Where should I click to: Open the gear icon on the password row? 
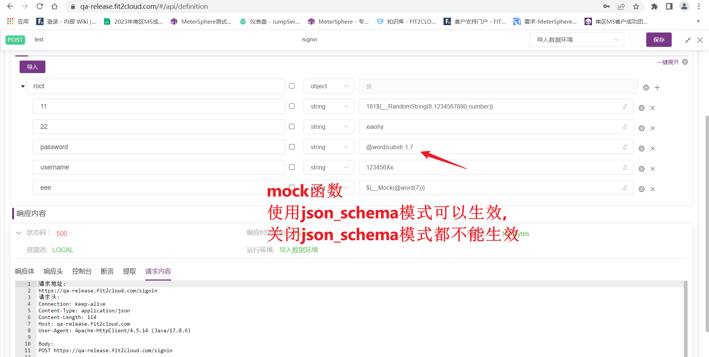point(641,148)
